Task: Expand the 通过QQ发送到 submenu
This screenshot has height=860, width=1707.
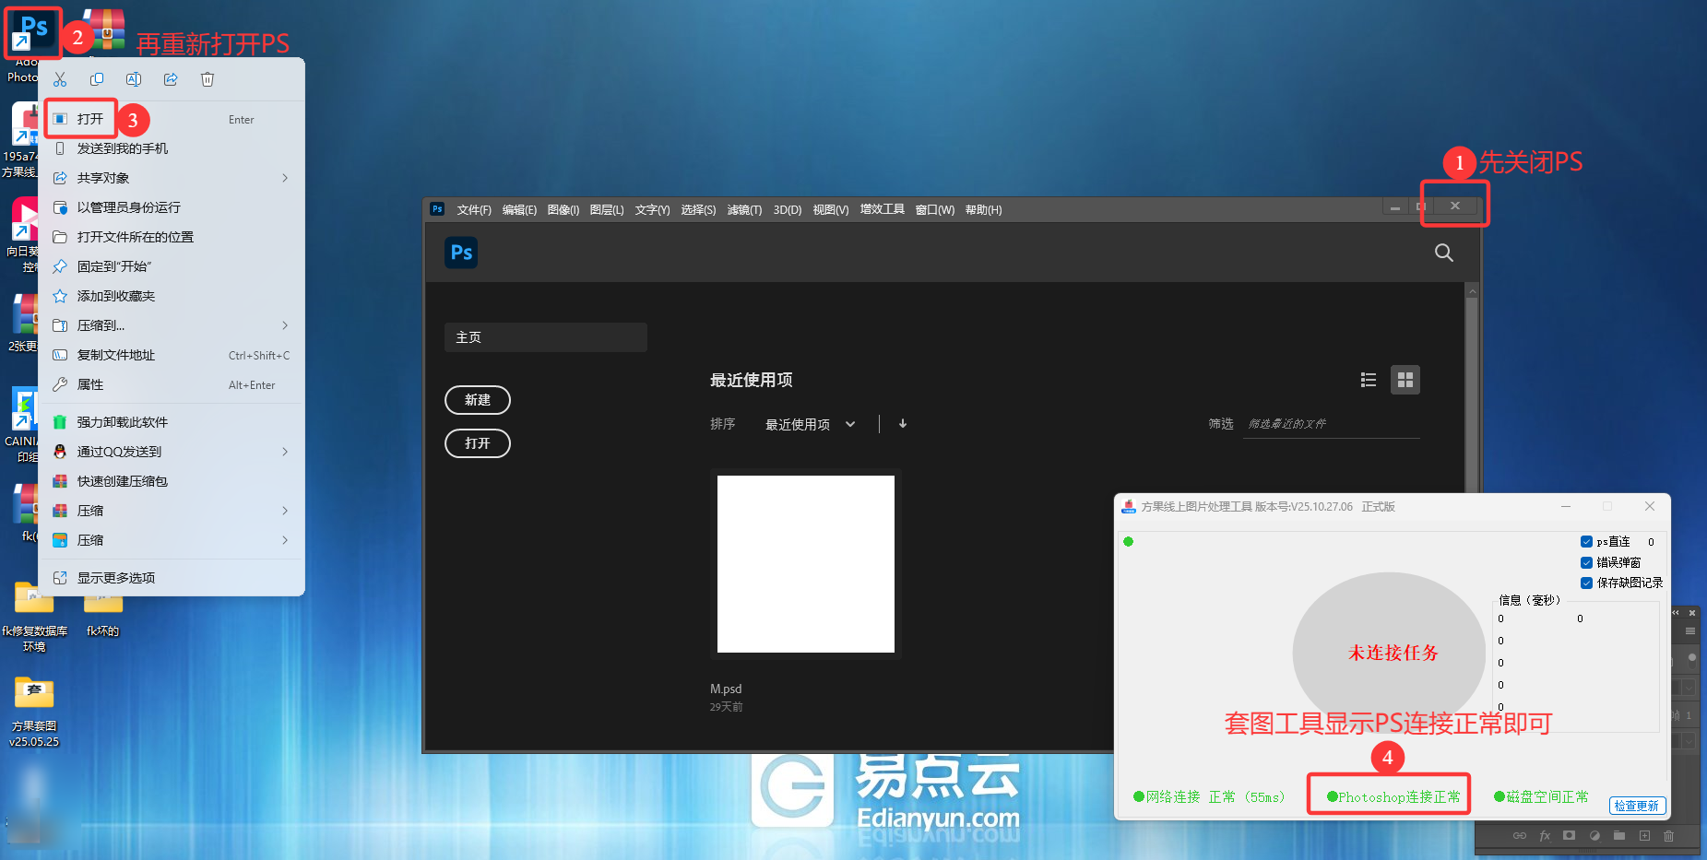Action: pyautogui.click(x=172, y=452)
